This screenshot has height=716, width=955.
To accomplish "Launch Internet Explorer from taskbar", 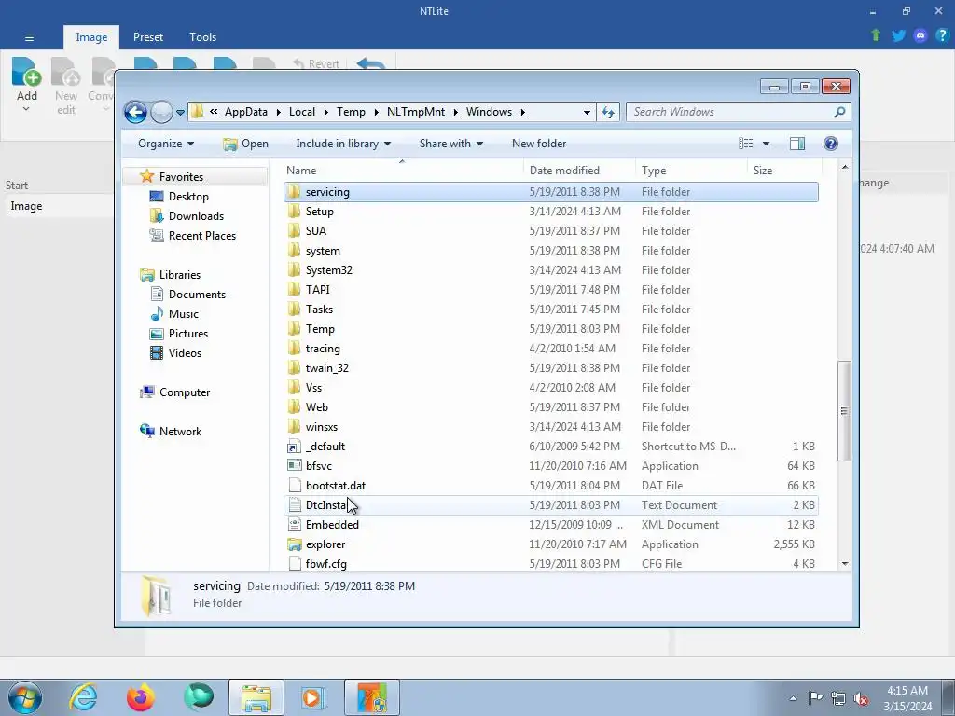I will pos(83,697).
